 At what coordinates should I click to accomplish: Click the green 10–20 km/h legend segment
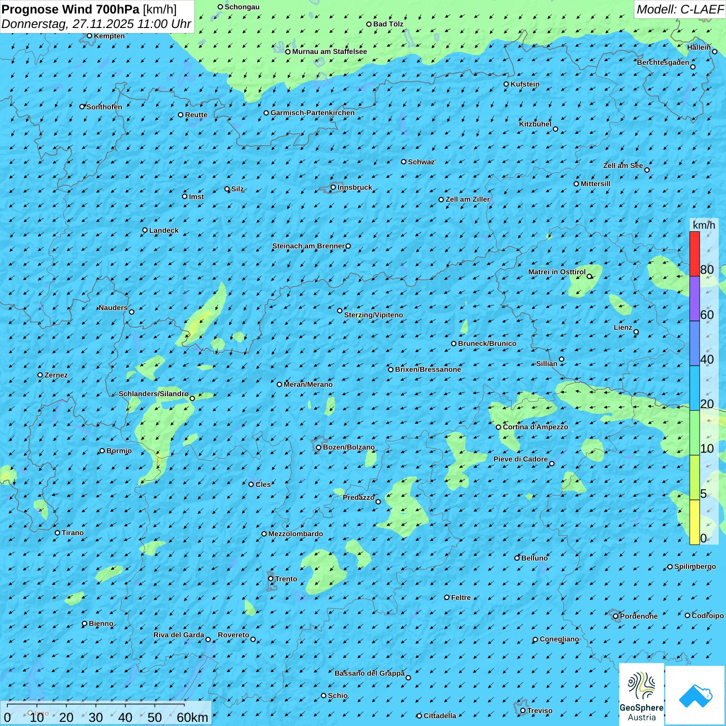(x=694, y=432)
